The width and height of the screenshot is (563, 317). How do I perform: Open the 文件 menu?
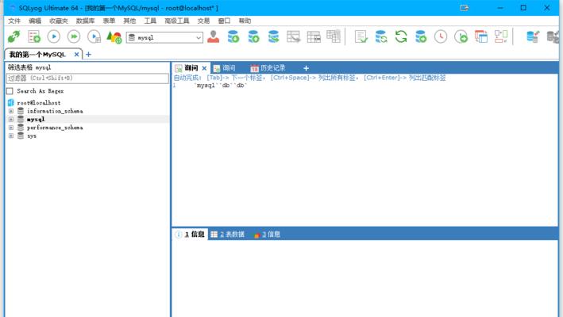click(x=14, y=21)
